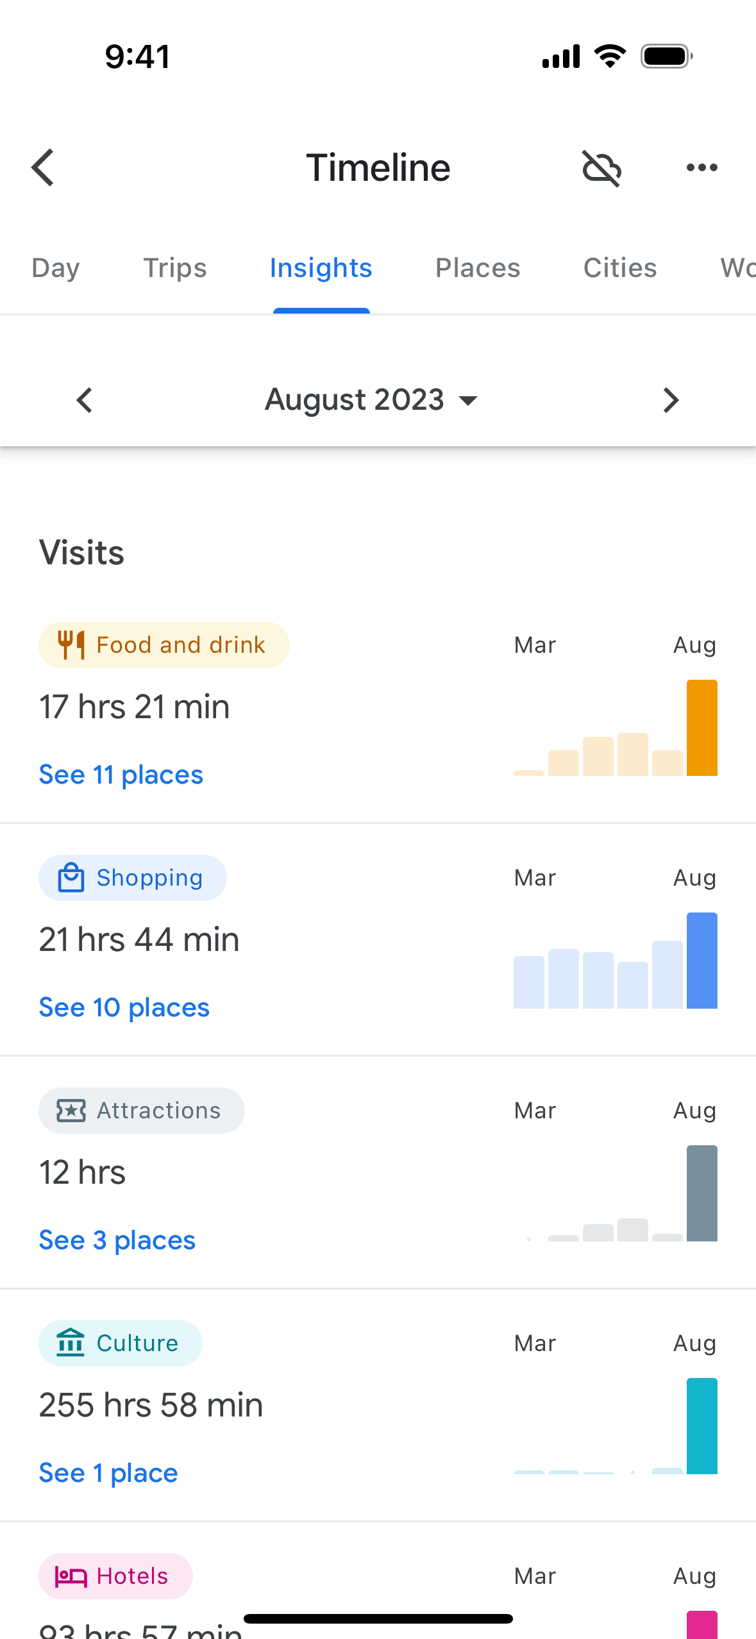Tap the shopping bag icon

(x=71, y=878)
